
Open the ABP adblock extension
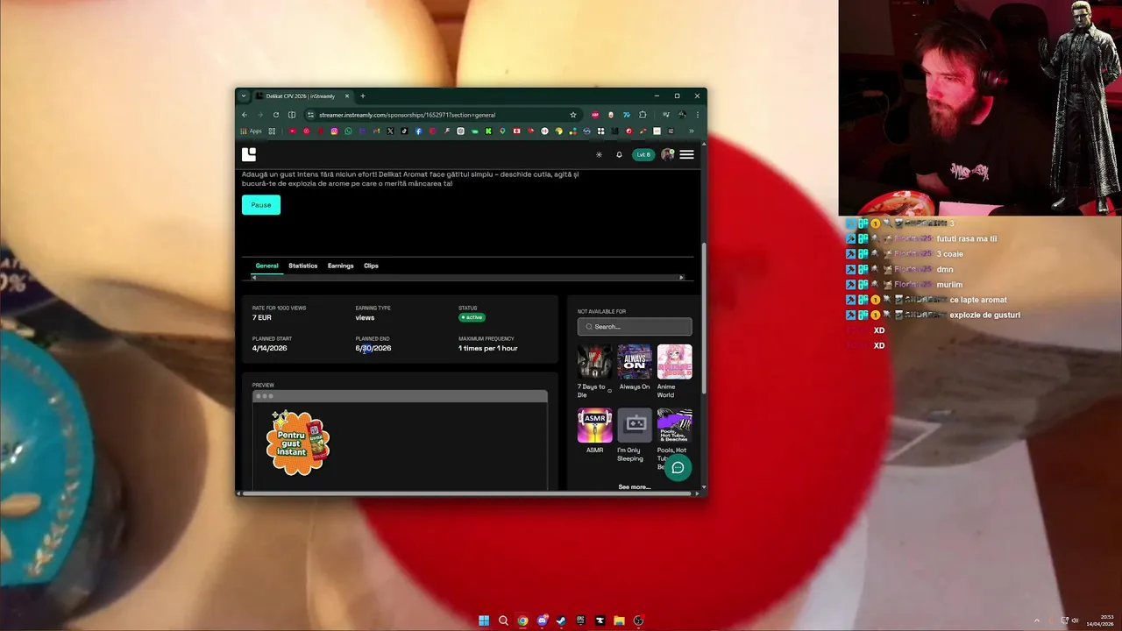pyautogui.click(x=596, y=115)
